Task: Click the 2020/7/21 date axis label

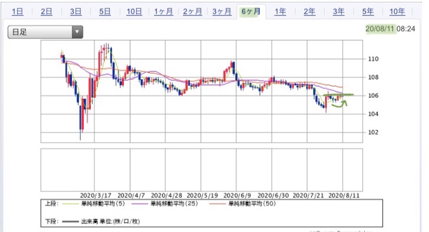Action: [308, 195]
